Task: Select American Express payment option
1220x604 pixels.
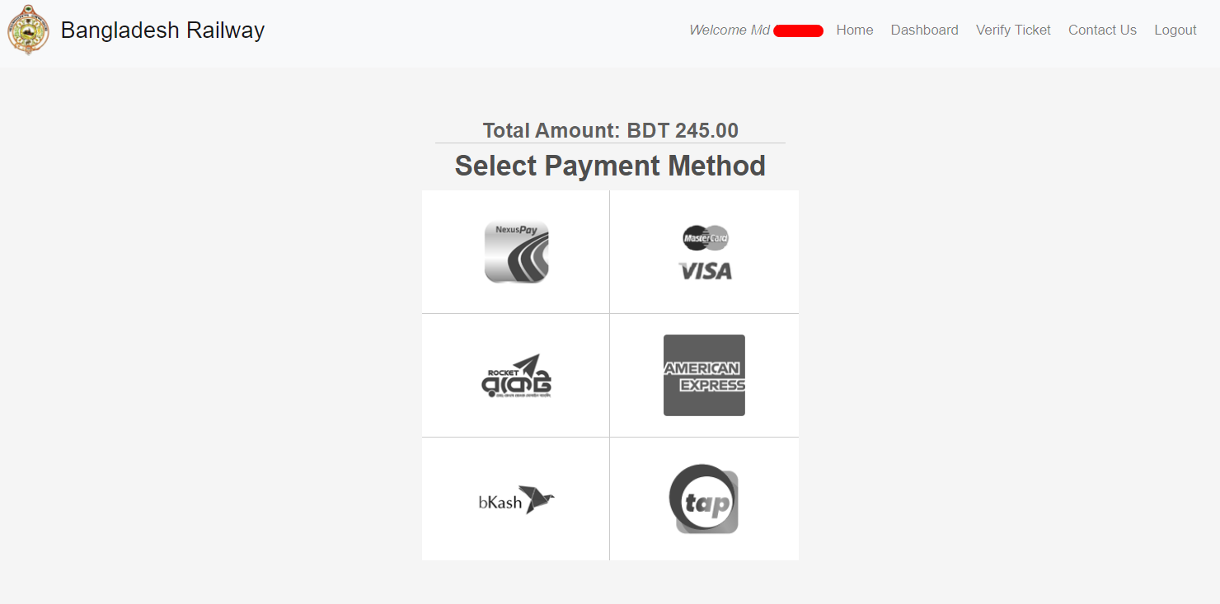Action: point(704,376)
